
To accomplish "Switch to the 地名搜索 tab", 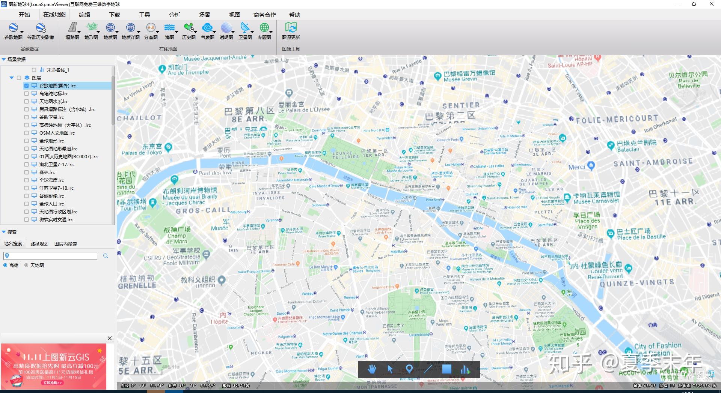I will (x=13, y=244).
